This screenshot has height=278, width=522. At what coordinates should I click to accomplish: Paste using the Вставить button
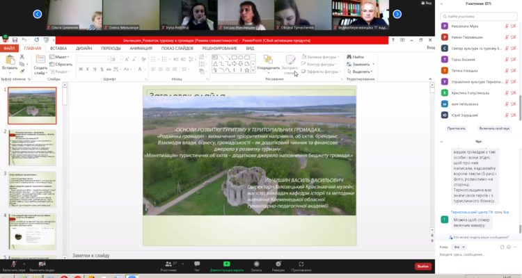[10, 63]
